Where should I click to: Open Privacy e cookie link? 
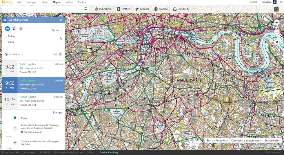pos(10,152)
